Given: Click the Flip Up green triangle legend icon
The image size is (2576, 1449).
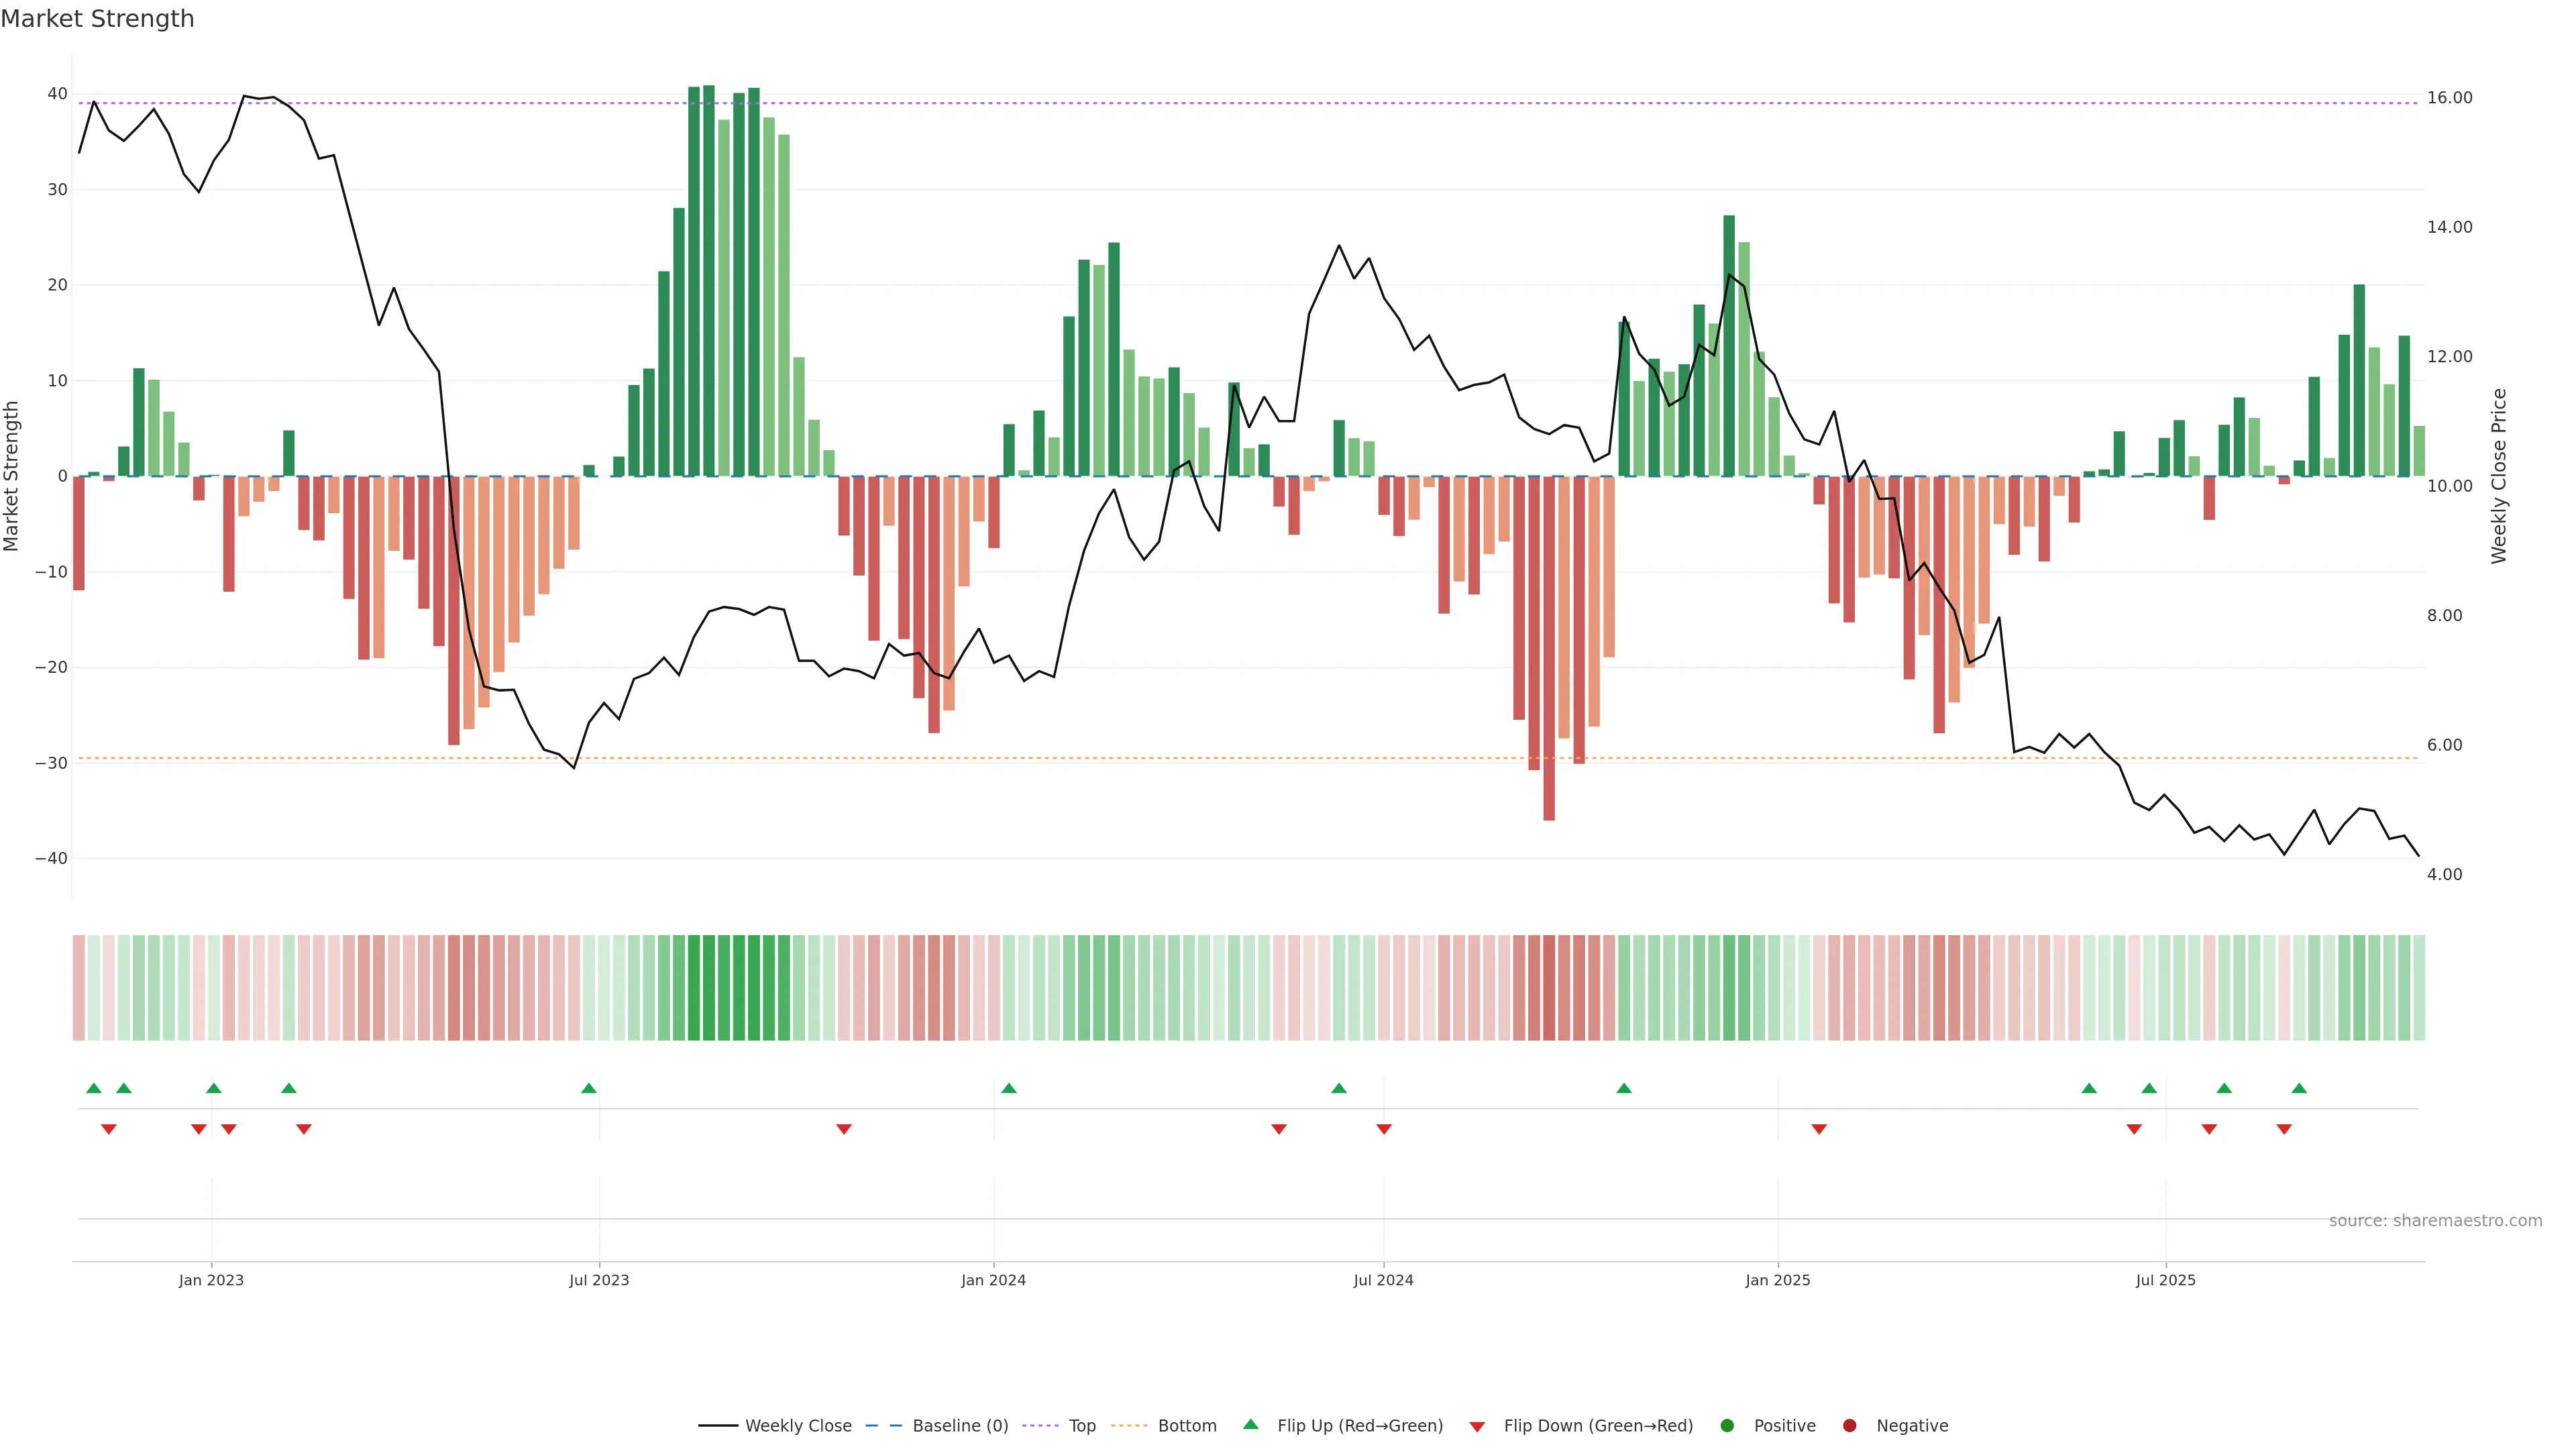Looking at the screenshot, I should click(x=1250, y=1425).
